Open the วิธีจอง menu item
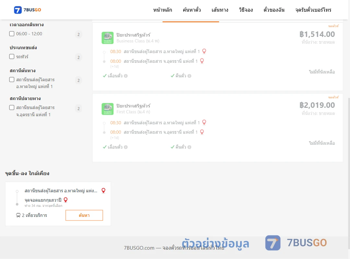Viewport: 350px width, 259px height. coord(246,10)
